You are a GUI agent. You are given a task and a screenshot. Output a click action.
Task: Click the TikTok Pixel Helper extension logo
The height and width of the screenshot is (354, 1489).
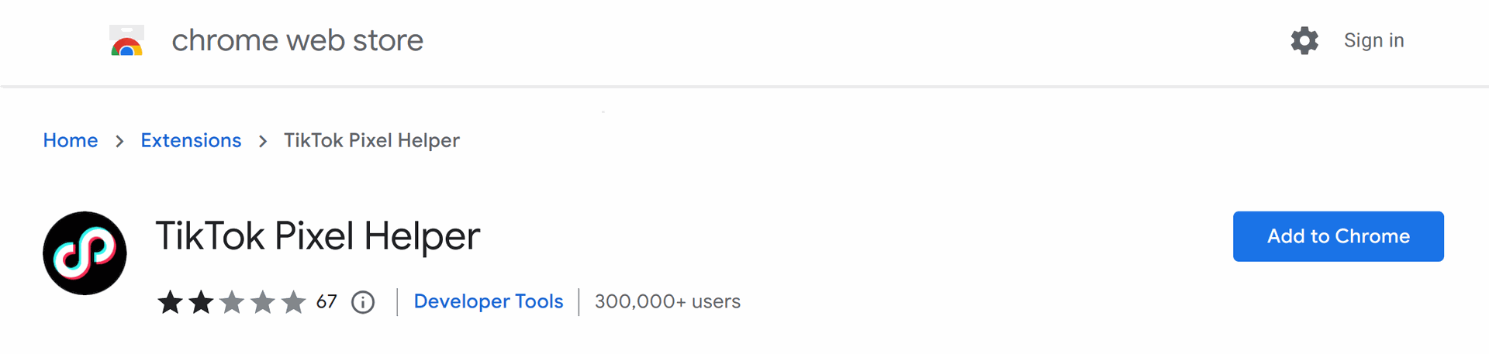85,253
